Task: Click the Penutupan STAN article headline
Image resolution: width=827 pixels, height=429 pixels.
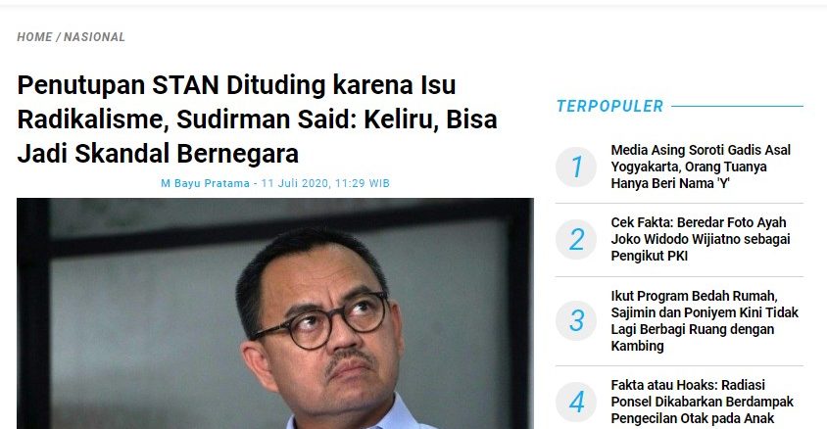Action: click(258, 119)
